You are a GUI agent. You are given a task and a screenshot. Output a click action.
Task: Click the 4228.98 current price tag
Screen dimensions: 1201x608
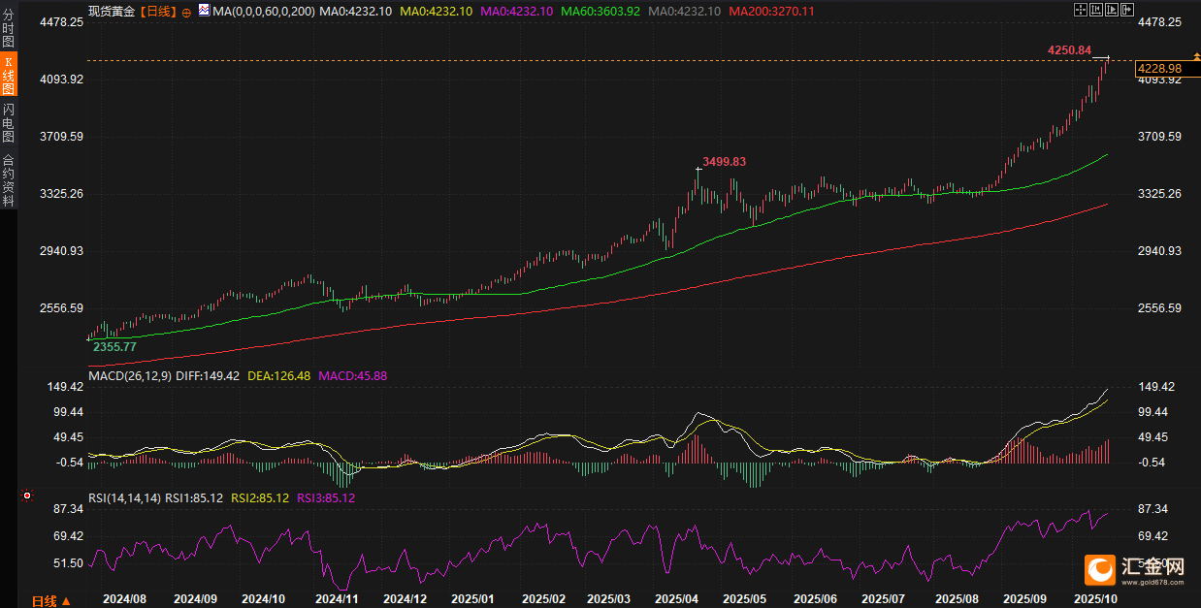[1159, 68]
